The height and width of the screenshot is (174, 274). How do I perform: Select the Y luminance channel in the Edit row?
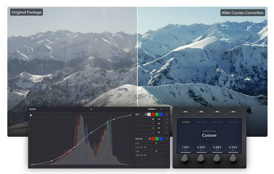(x=149, y=114)
